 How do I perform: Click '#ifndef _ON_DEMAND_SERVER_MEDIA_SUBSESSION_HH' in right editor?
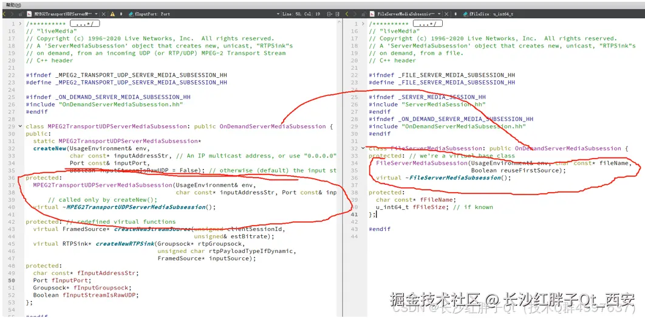coord(451,119)
